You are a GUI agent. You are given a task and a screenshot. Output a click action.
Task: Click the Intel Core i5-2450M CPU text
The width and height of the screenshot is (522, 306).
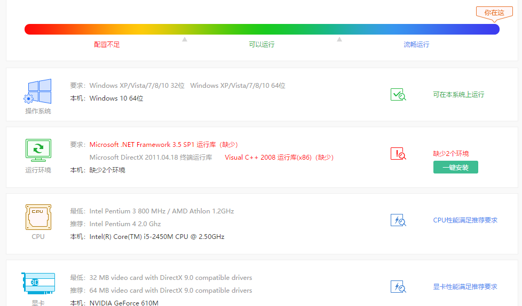pos(157,237)
